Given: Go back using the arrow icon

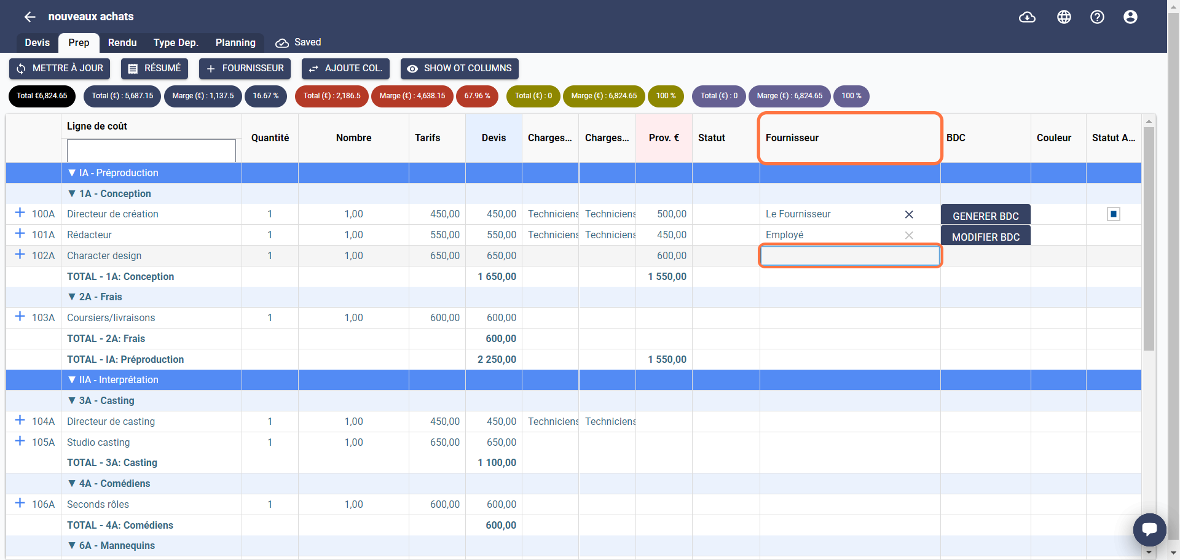Looking at the screenshot, I should [29, 17].
